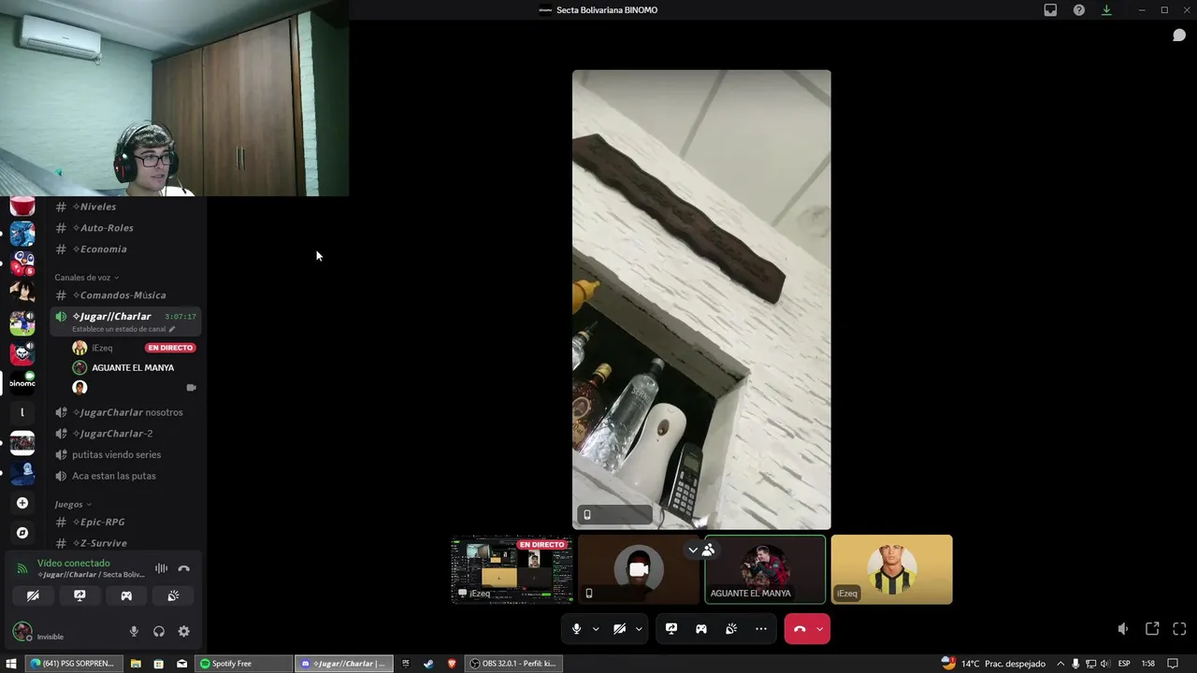Click AGUANTE EL MANYA in voice list
This screenshot has height=673, width=1197.
coord(133,367)
